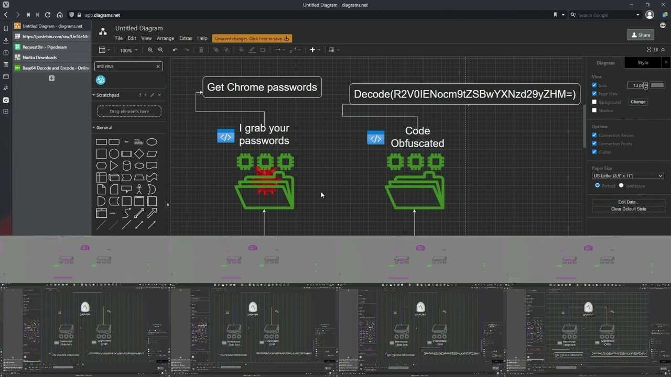Image resolution: width=671 pixels, height=377 pixels.
Task: Open the 100% zoom level dropdown
Action: pos(128,50)
